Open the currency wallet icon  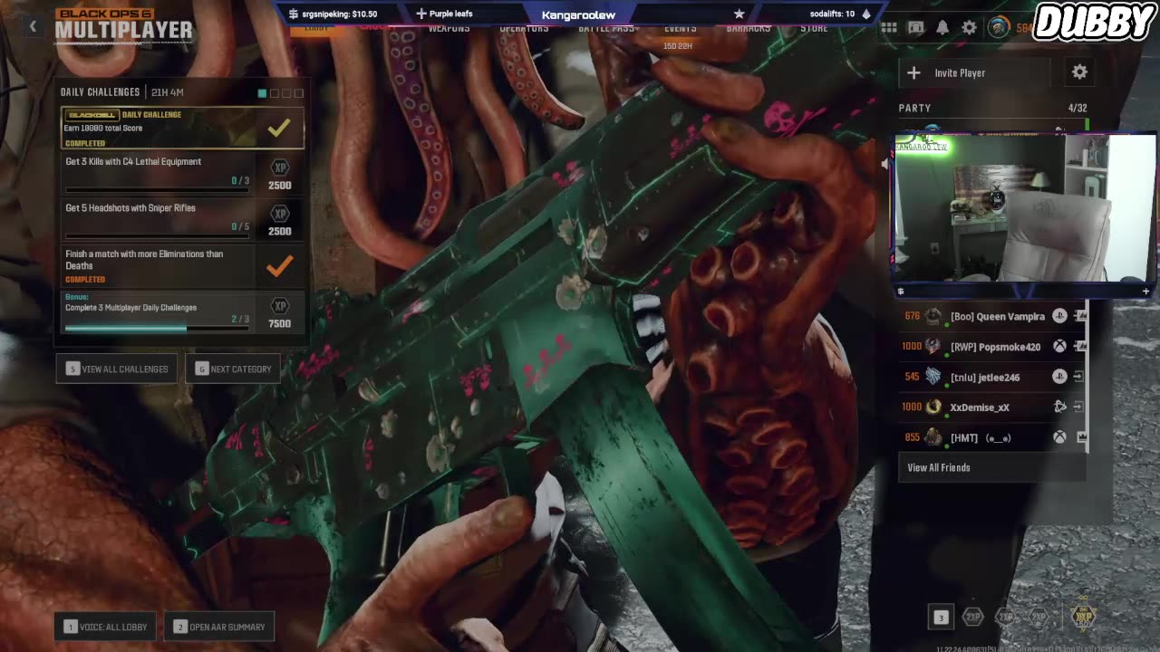916,28
